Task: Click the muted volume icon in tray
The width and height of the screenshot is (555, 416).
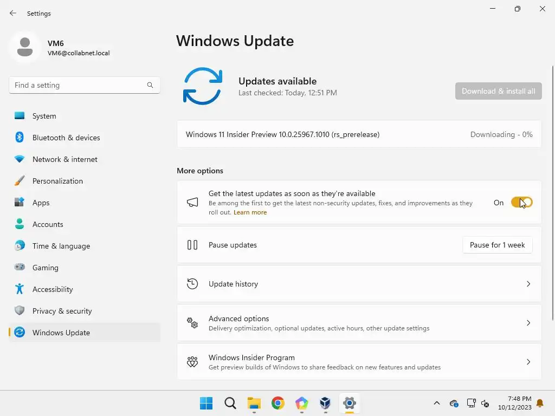Action: click(485, 403)
